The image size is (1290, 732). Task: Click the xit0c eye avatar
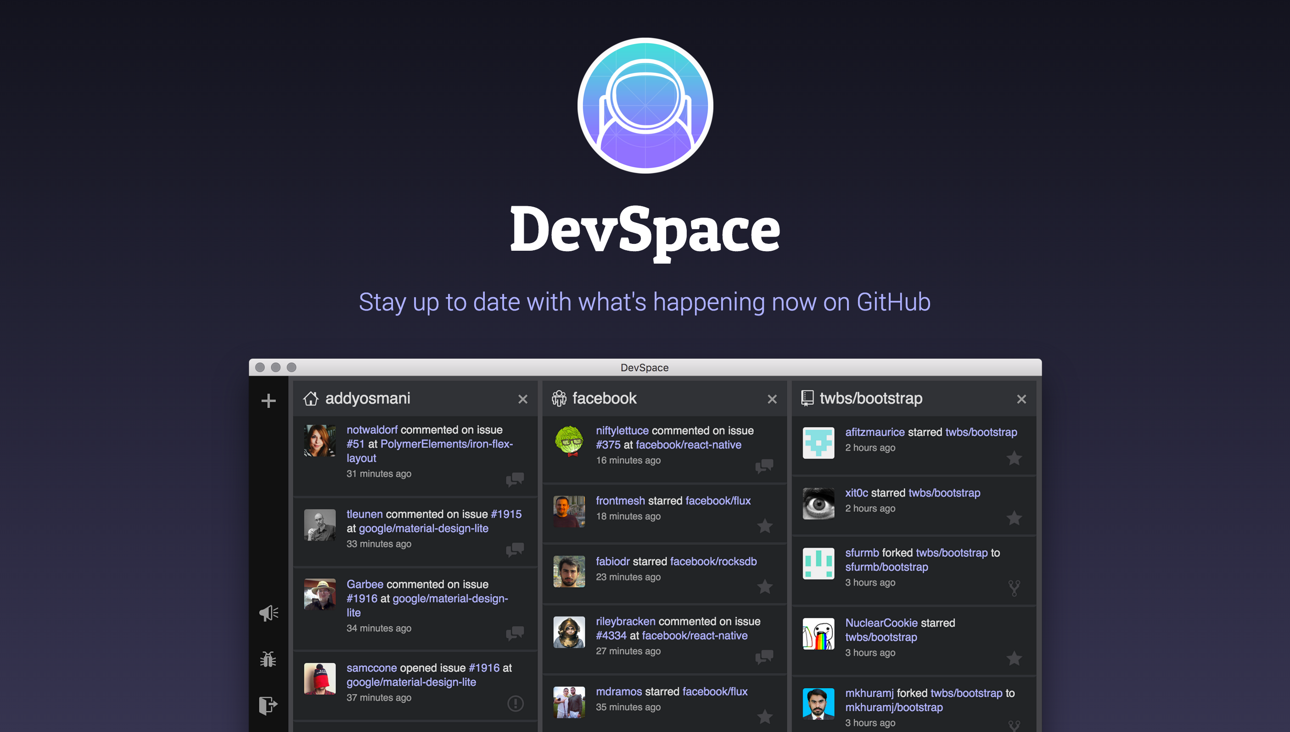click(x=818, y=503)
